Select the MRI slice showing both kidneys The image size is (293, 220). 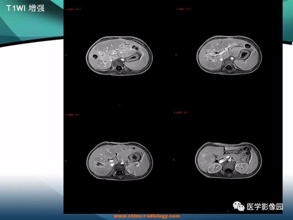228,160
